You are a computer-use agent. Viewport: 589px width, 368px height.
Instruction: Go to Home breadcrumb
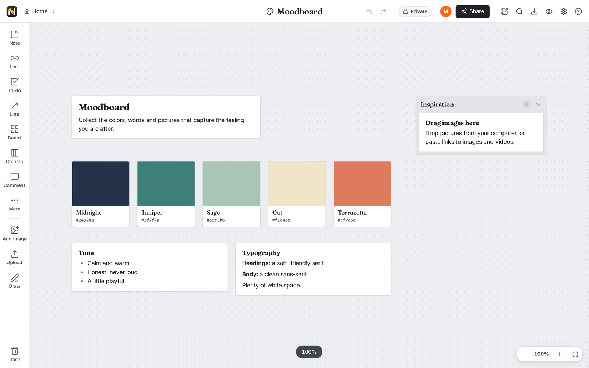click(x=36, y=11)
